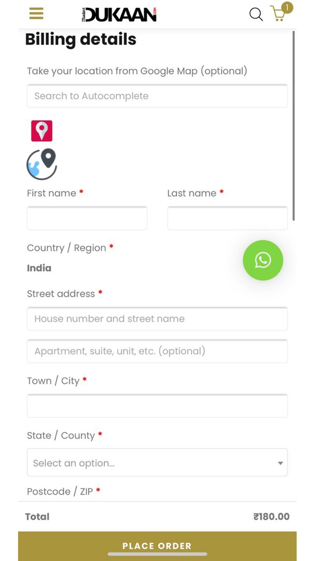
Task: Click the cart item count badge
Action: 287,8
